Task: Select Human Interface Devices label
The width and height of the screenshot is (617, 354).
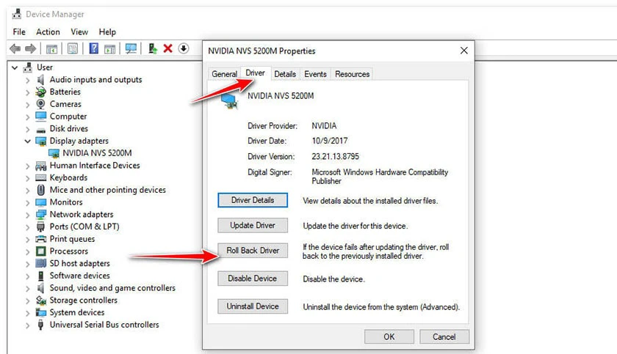Action: 95,165
